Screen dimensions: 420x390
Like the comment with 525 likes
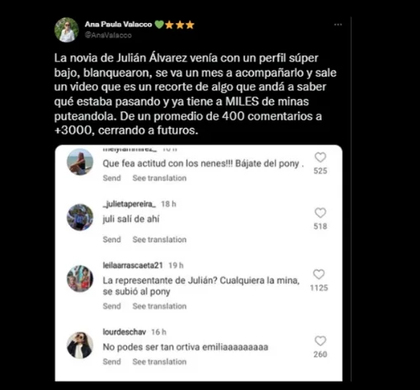[320, 157]
